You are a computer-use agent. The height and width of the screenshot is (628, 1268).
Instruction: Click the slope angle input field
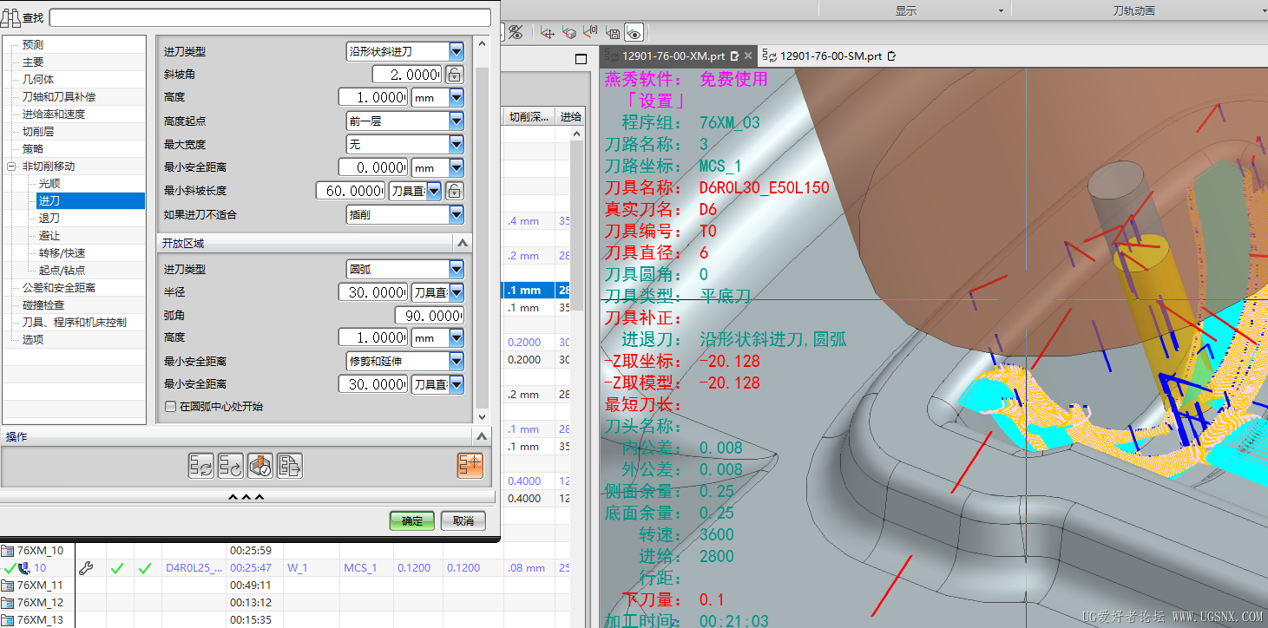tap(407, 75)
